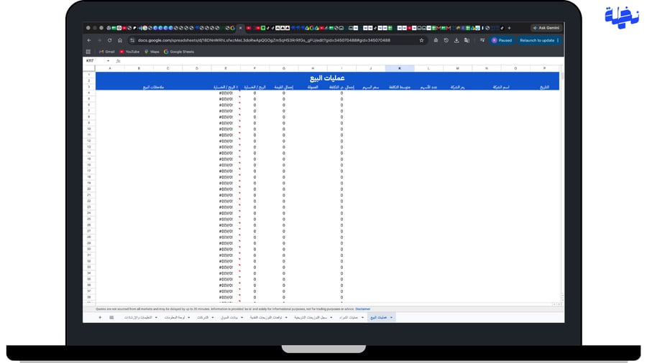Viewport: 647px width, 363px height.
Task: Add a new sheet with the plus icon
Action: (100, 317)
